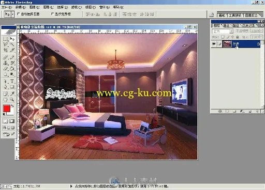Open the 视图 (View) menu

coord(91,7)
